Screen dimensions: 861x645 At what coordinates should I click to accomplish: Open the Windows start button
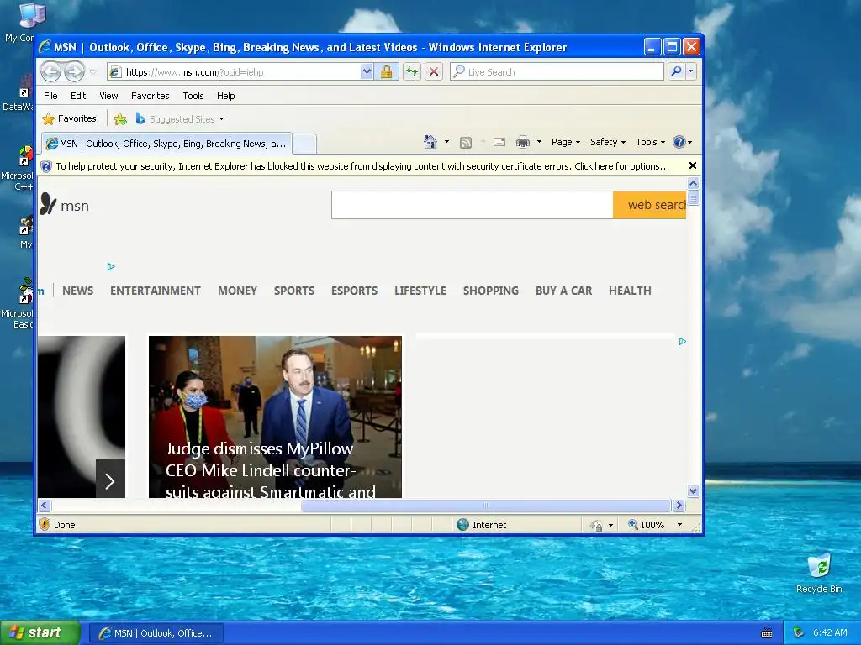[x=39, y=633]
